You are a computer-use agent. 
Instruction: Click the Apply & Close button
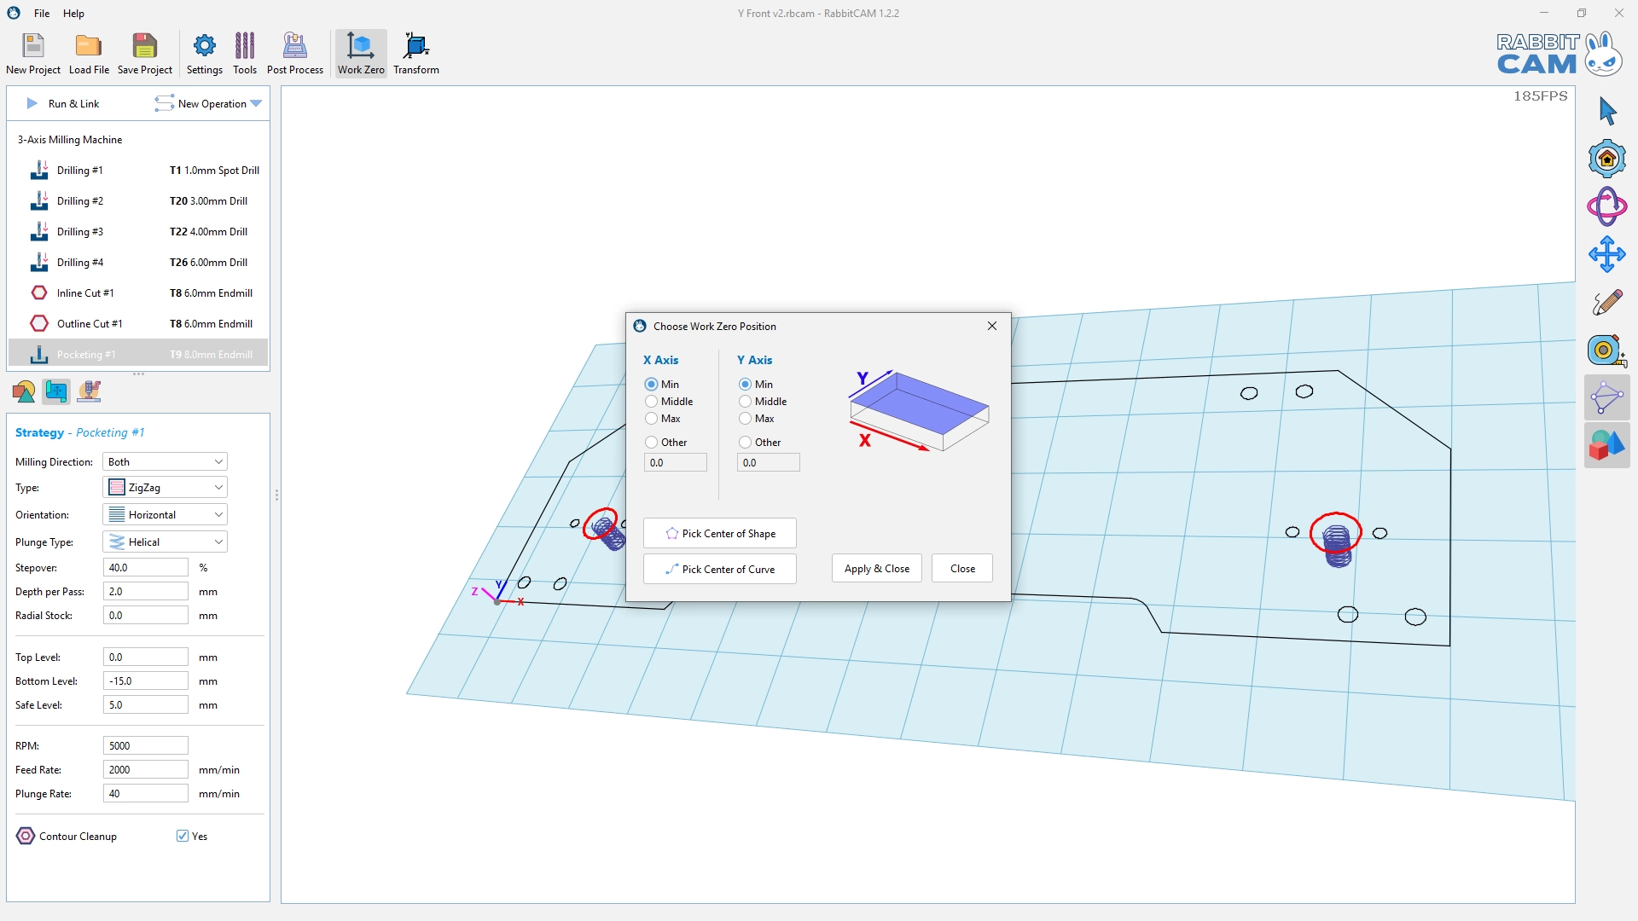(x=876, y=569)
